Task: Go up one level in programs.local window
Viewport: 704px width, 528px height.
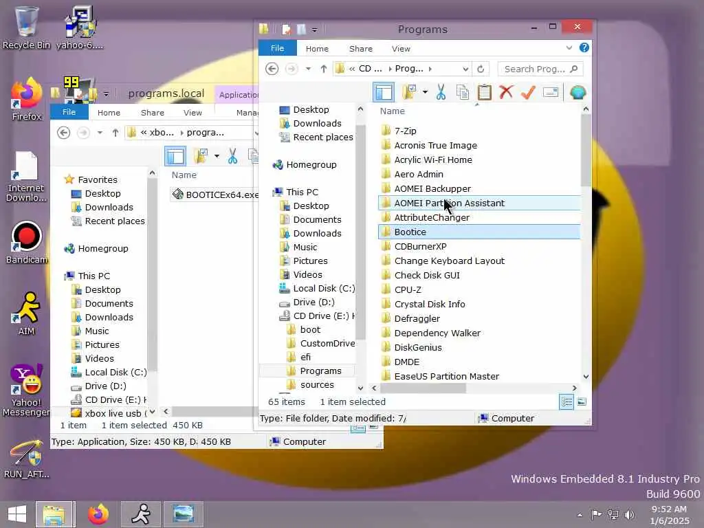Action: (x=115, y=133)
